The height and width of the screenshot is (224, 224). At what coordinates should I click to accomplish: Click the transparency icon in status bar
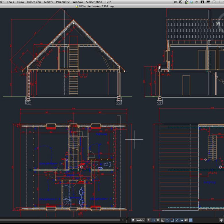click(190, 220)
